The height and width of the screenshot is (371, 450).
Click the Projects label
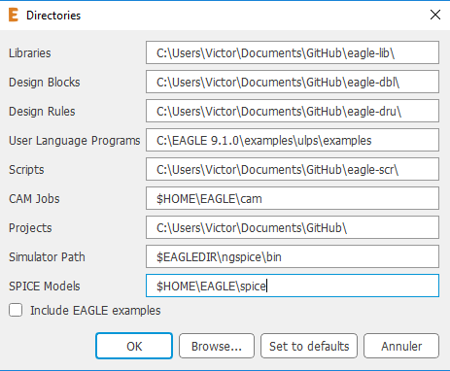[x=30, y=228]
